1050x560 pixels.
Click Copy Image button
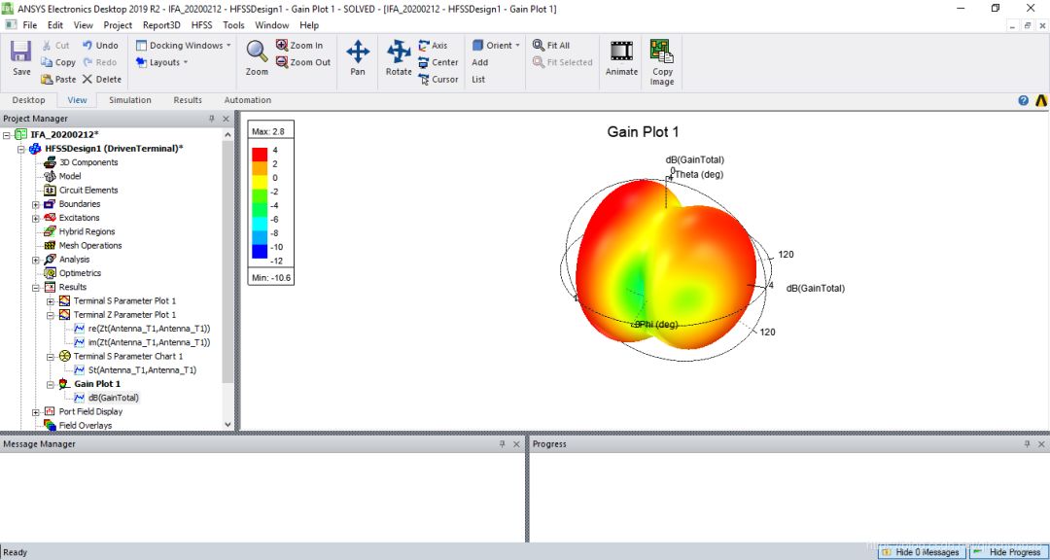pyautogui.click(x=662, y=62)
